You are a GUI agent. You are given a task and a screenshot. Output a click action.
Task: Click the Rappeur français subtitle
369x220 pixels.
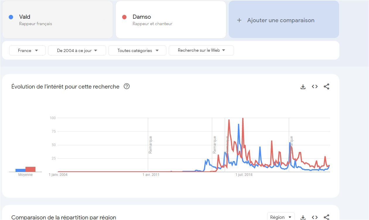coord(36,24)
